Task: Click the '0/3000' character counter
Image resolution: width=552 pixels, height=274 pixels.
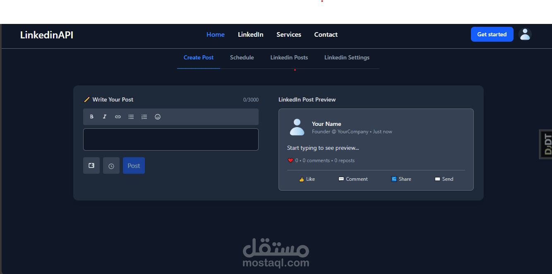Action: pos(251,100)
